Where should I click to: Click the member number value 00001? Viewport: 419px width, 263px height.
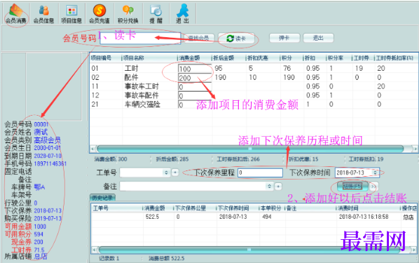pos(41,124)
